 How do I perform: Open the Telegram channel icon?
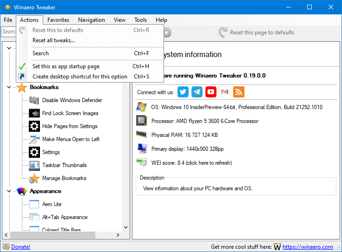(x=197, y=92)
